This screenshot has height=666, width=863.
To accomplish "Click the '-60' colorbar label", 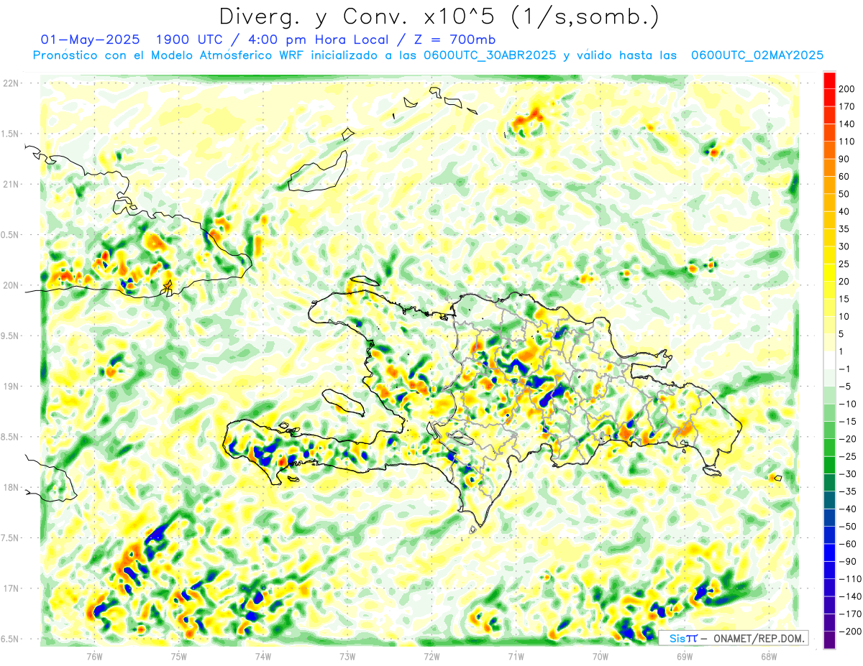I will (x=847, y=544).
